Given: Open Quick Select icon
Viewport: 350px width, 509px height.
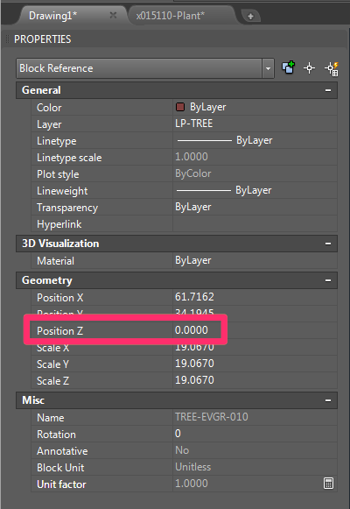Looking at the screenshot, I should pos(332,68).
